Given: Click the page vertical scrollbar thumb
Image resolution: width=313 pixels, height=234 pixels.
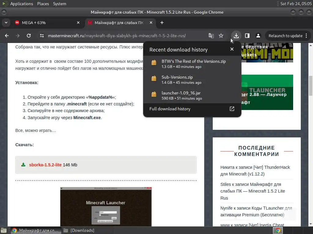Looking at the screenshot, I should tap(311, 86).
